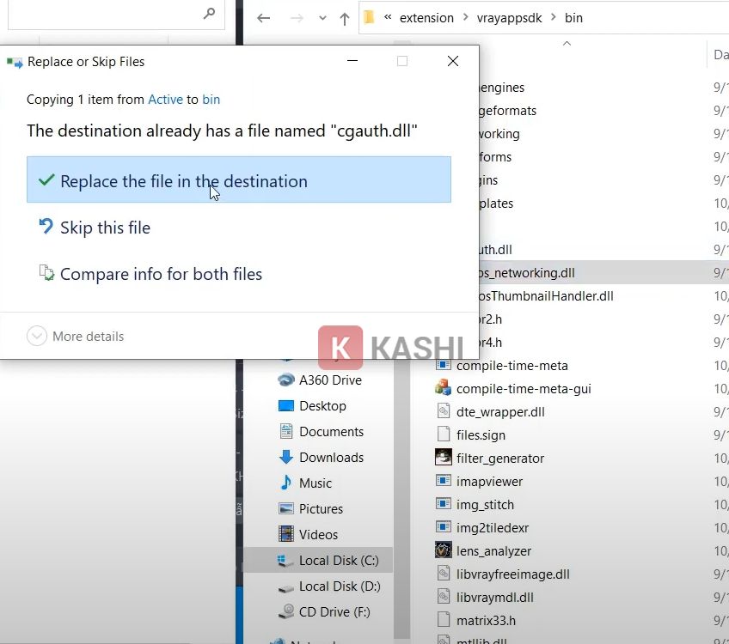Open the recent locations dropdown chevron
The width and height of the screenshot is (729, 644).
click(x=322, y=17)
